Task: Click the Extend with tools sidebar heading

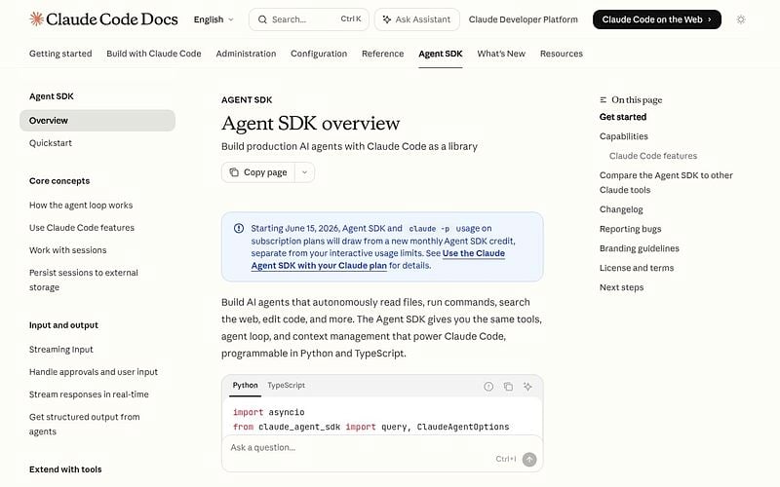Action: (x=65, y=469)
